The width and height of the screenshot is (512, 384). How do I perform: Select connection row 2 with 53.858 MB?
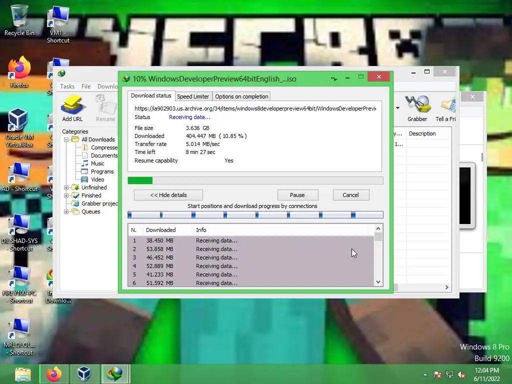pos(251,249)
